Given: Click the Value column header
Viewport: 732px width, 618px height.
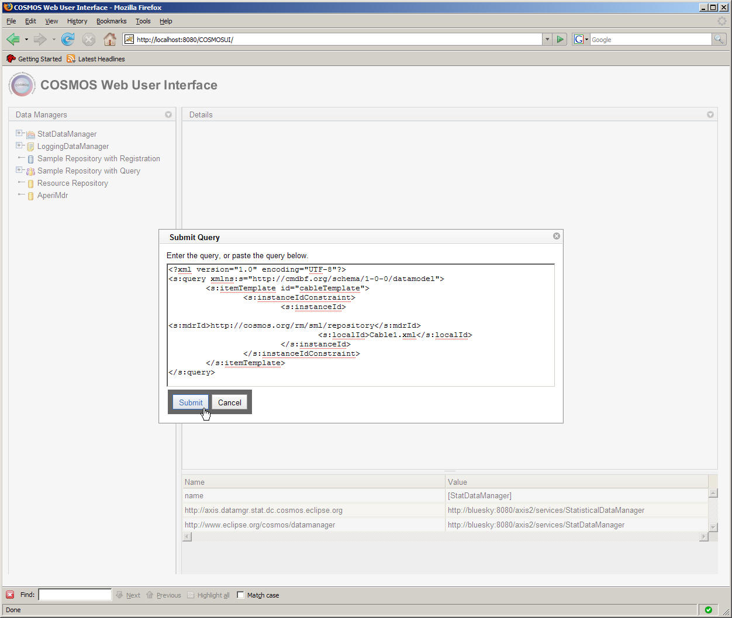Looking at the screenshot, I should (576, 482).
